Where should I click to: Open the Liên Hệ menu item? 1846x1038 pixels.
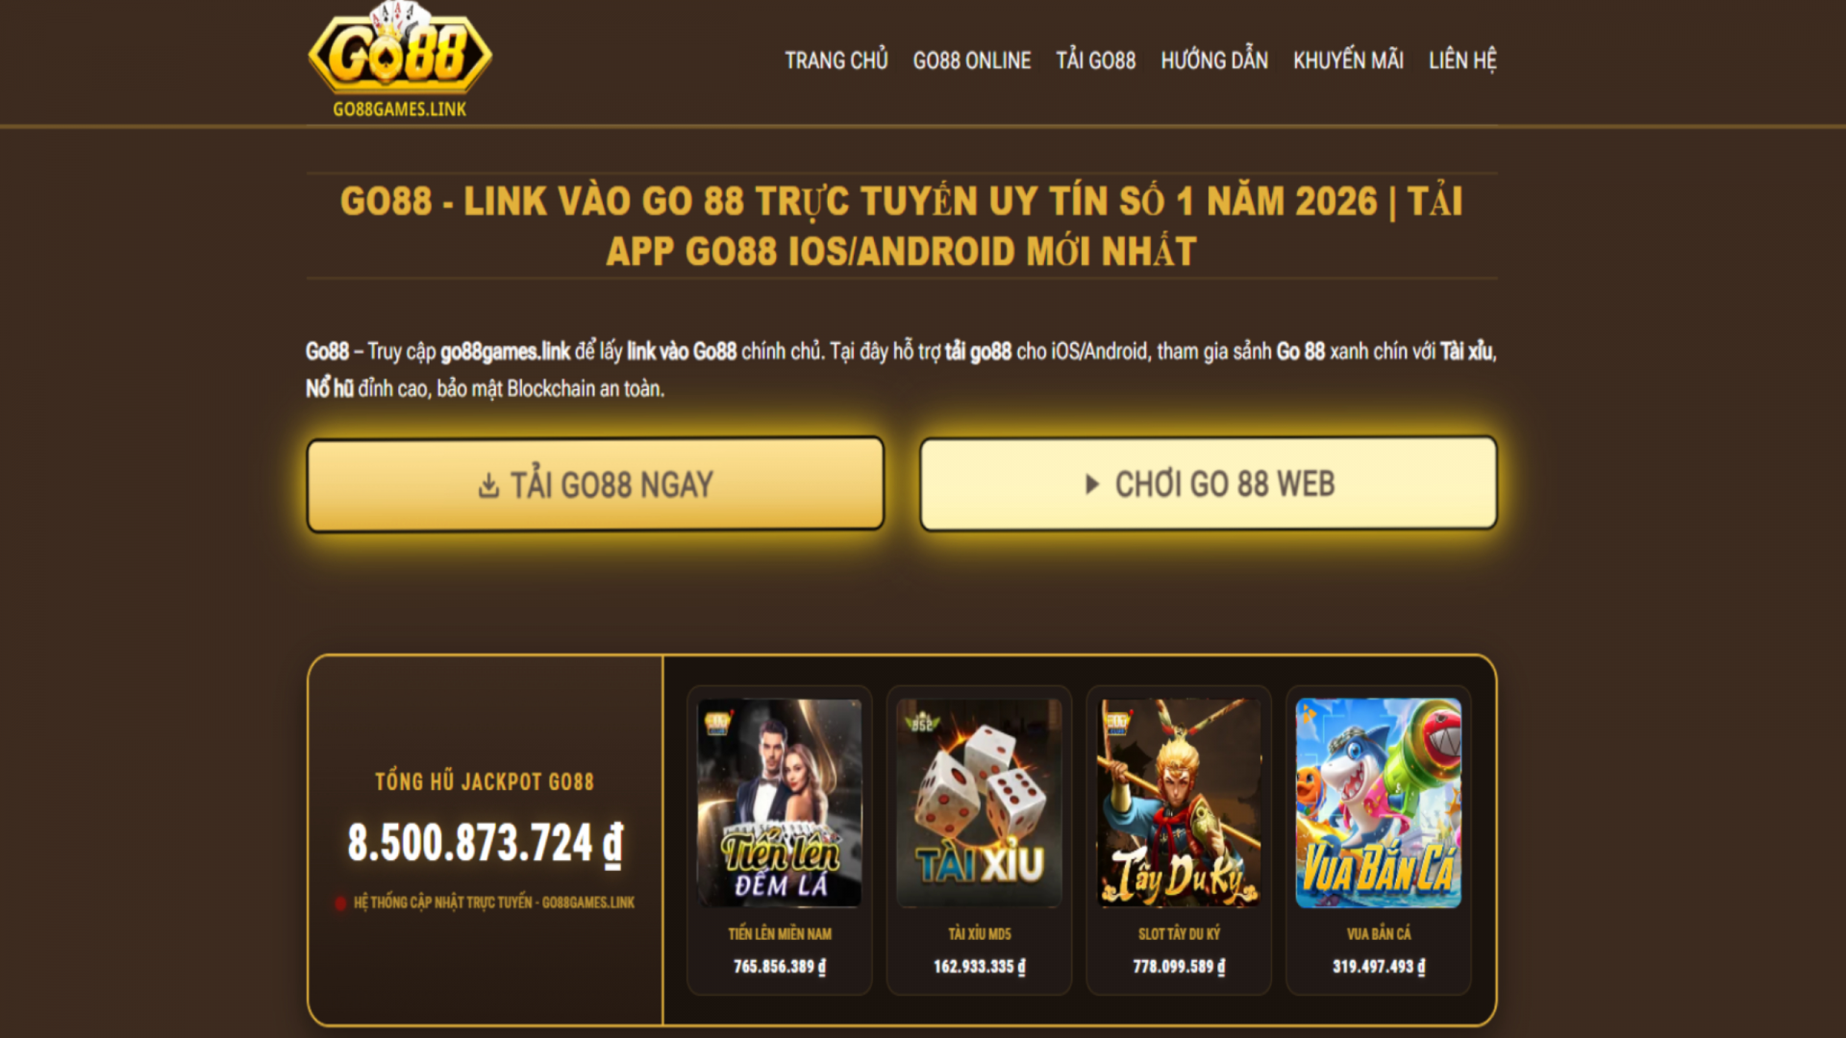1462,61
